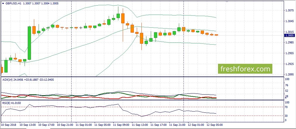Click the 12 Sep 05:00 time label
Viewport: 296px width, 129px height.
click(215, 125)
